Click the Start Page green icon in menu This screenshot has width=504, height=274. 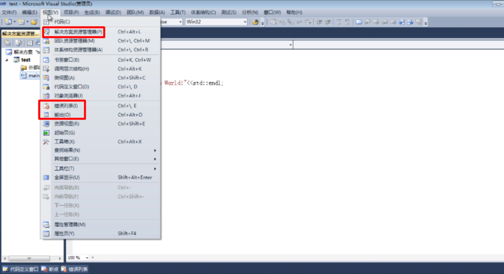(x=46, y=132)
